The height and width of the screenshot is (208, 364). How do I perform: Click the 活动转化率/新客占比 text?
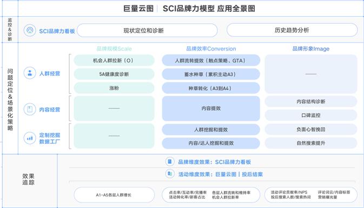(187, 197)
